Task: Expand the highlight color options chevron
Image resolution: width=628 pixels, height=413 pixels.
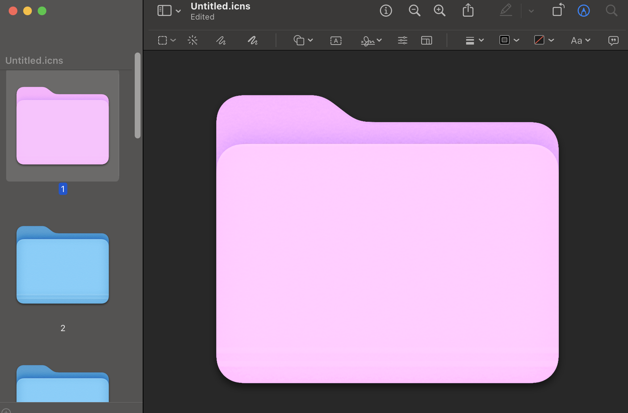Action: click(531, 11)
